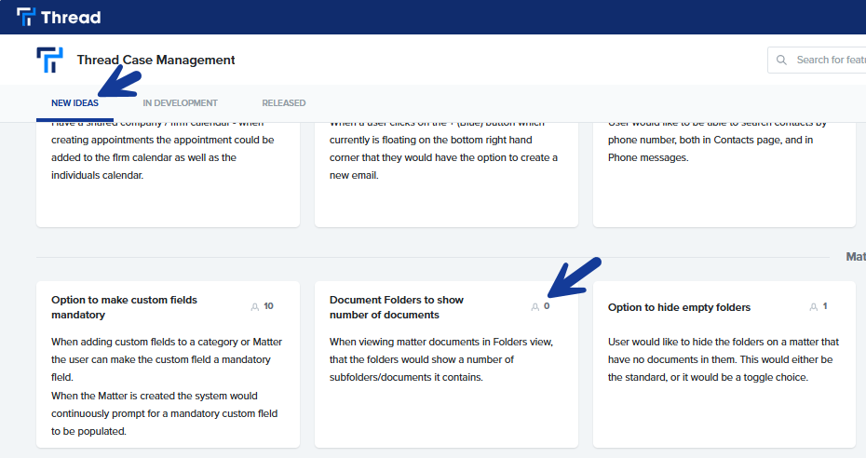This screenshot has height=458, width=866.
Task: Click vote count 1 on hide empty folders card
Action: pos(825,306)
